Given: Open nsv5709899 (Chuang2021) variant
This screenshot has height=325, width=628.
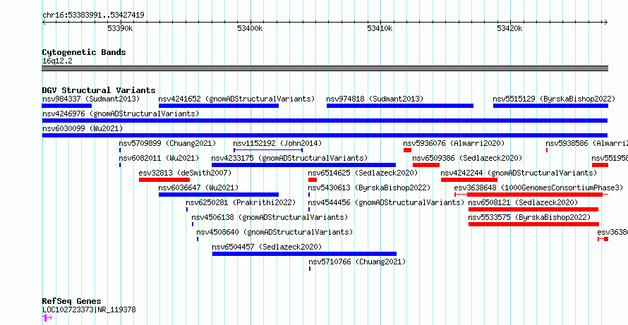Looking at the screenshot, I should (167, 143).
